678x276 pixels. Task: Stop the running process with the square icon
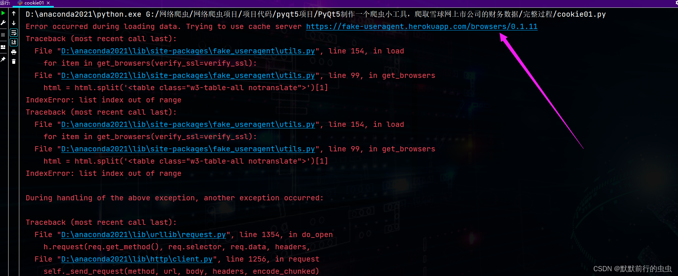(3, 35)
